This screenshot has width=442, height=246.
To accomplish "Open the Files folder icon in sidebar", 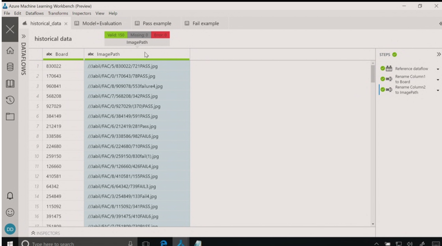I will [x=10, y=116].
